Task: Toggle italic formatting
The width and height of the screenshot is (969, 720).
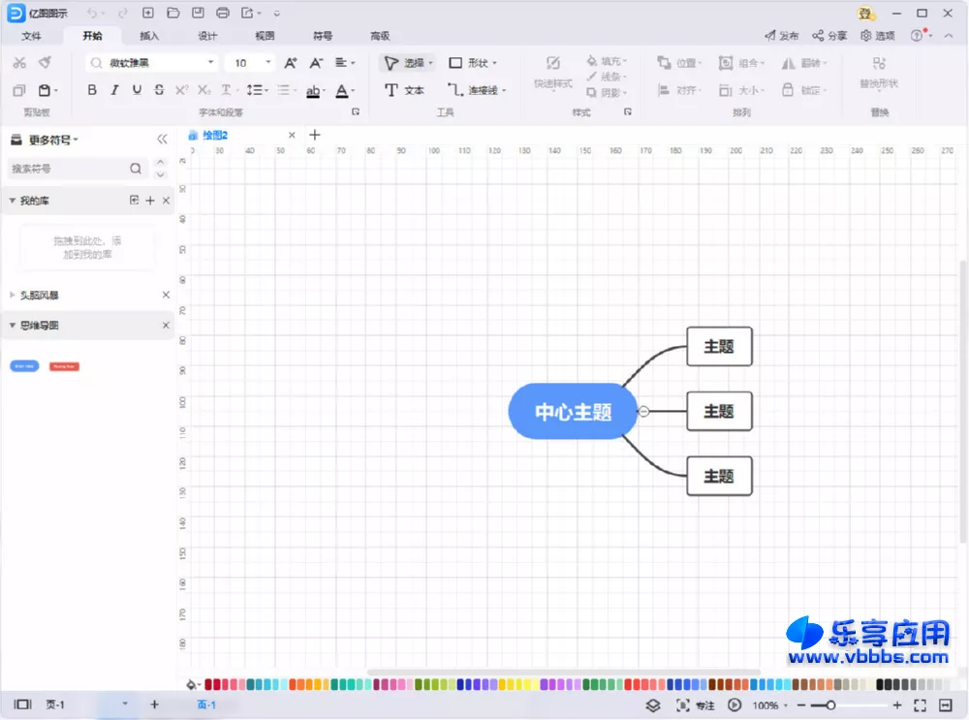Action: [x=114, y=90]
